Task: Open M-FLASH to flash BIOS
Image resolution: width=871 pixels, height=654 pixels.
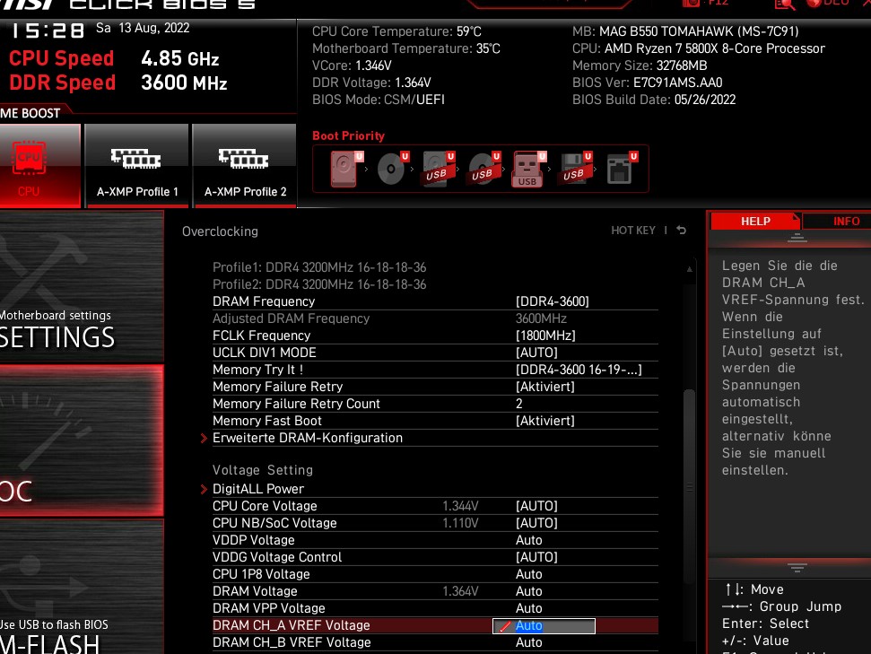Action: coord(82,587)
